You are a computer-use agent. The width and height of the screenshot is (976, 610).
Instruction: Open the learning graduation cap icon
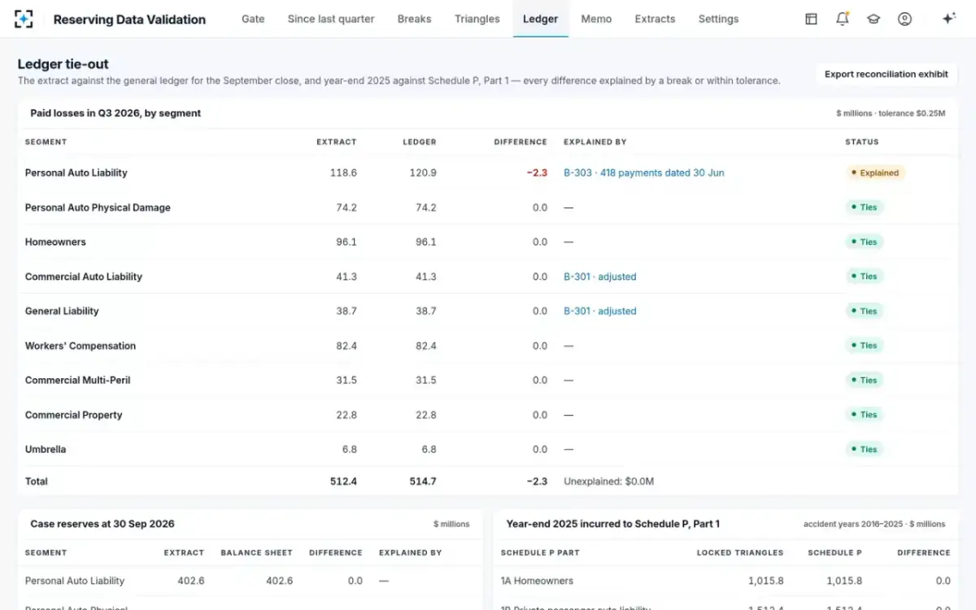pos(874,19)
